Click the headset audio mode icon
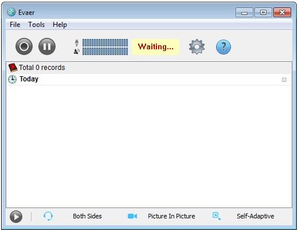Image resolution: width=298 pixels, height=231 pixels. pos(48,216)
